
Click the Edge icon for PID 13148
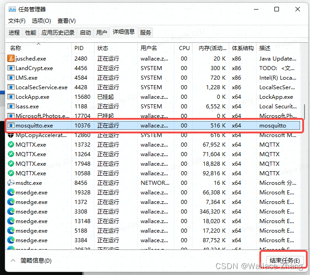coord(11,221)
